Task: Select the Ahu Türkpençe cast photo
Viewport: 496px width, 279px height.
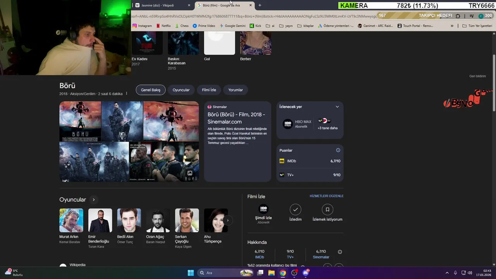Action: point(216,220)
